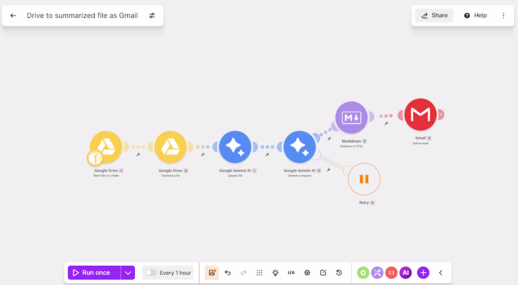Image resolution: width=518 pixels, height=285 pixels.
Task: Click the Markdown module label
Action: tap(351, 141)
